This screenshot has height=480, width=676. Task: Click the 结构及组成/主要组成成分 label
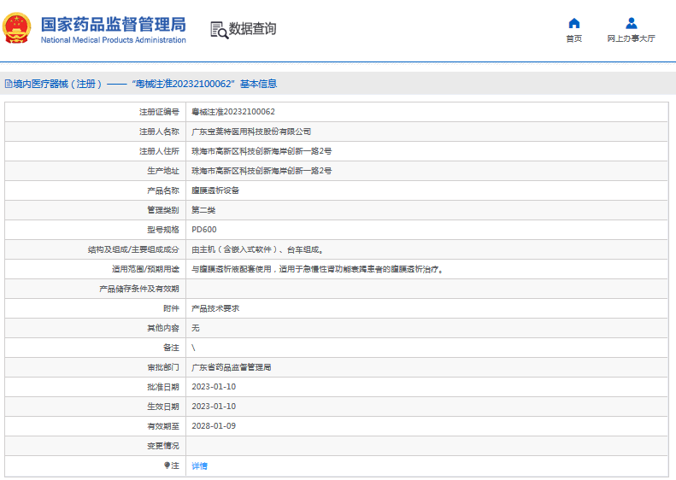[x=133, y=249]
